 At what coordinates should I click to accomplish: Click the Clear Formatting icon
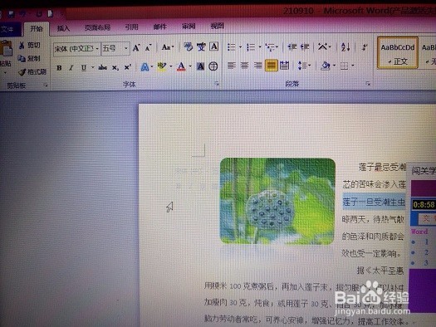(188, 46)
